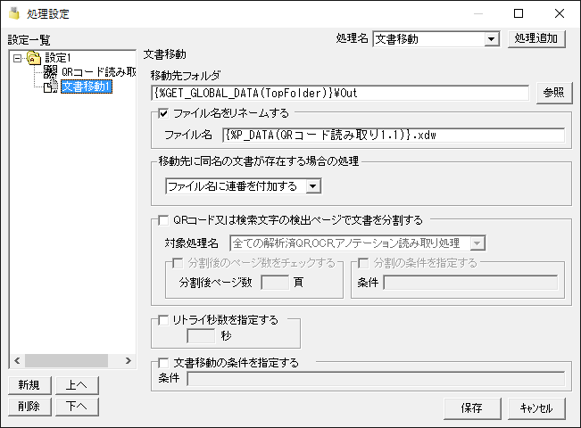Select the 文書移動1 tree item

point(87,86)
